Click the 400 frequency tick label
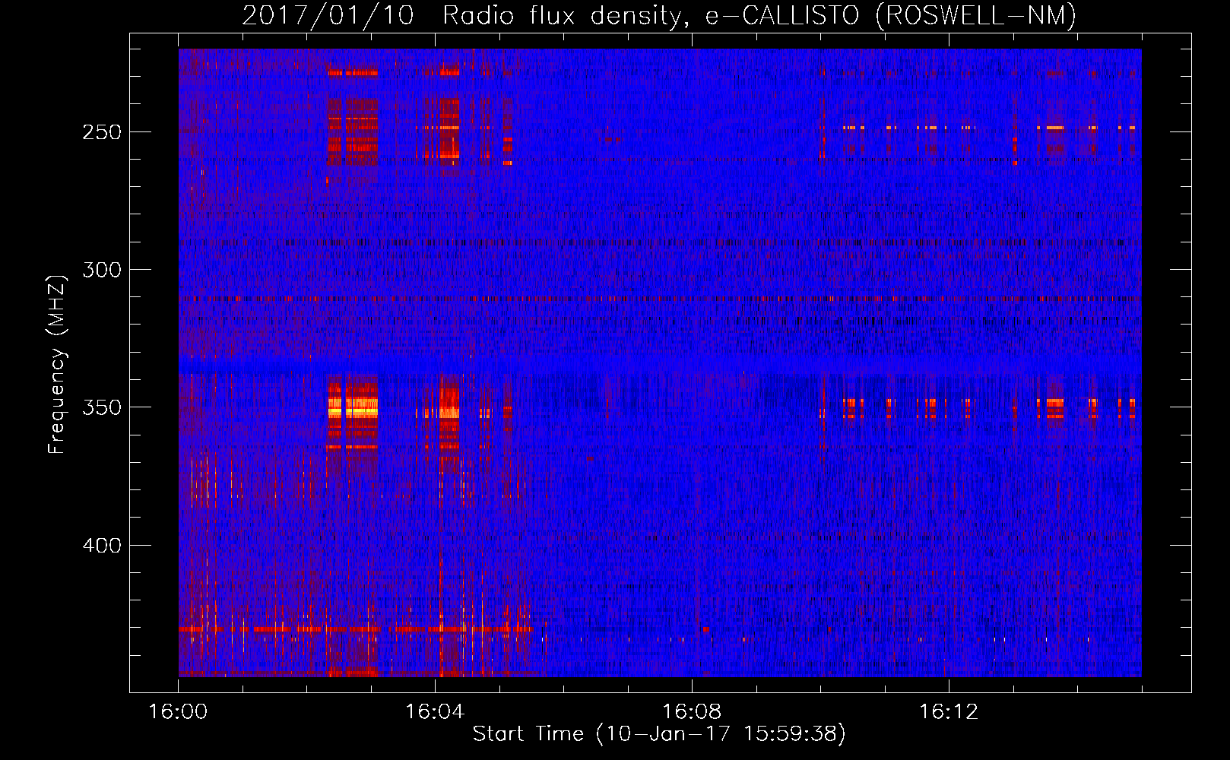Image resolution: width=1230 pixels, height=760 pixels. (102, 546)
